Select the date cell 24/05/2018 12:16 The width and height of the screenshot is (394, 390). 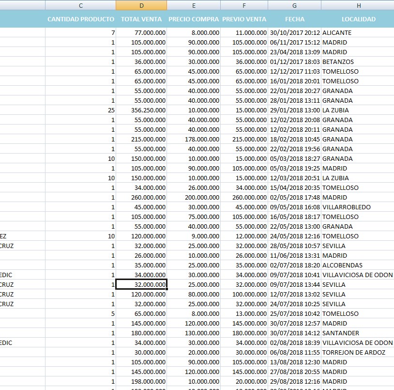294,236
